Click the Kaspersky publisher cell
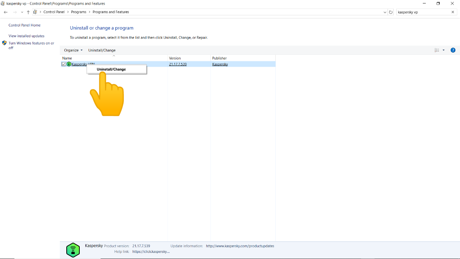 pos(220,64)
